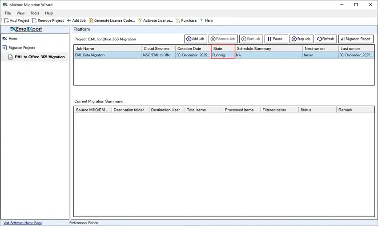Click the Next run on column header
The height and width of the screenshot is (226, 378).
(320, 48)
